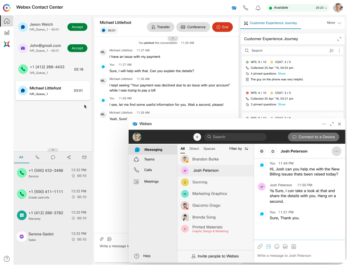Click the Webex window Search field
Viewport: 347px width, 265px height.
click(x=235, y=137)
